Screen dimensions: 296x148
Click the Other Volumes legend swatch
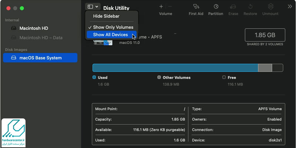(159, 77)
